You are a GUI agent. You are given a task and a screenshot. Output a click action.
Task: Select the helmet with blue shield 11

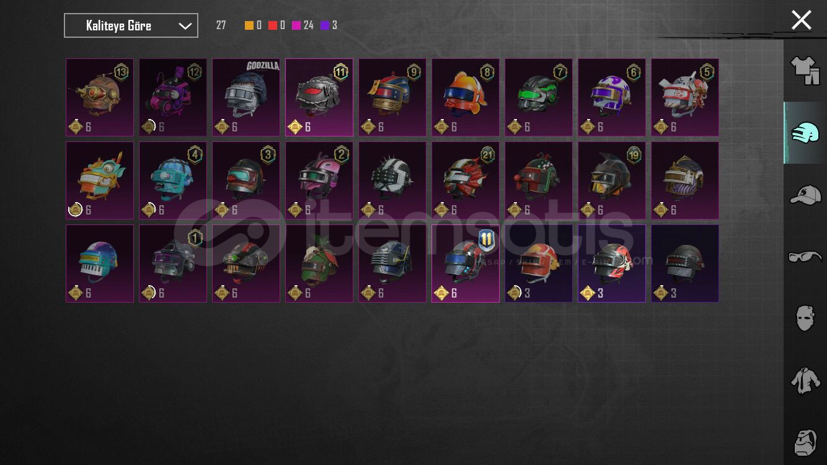466,263
